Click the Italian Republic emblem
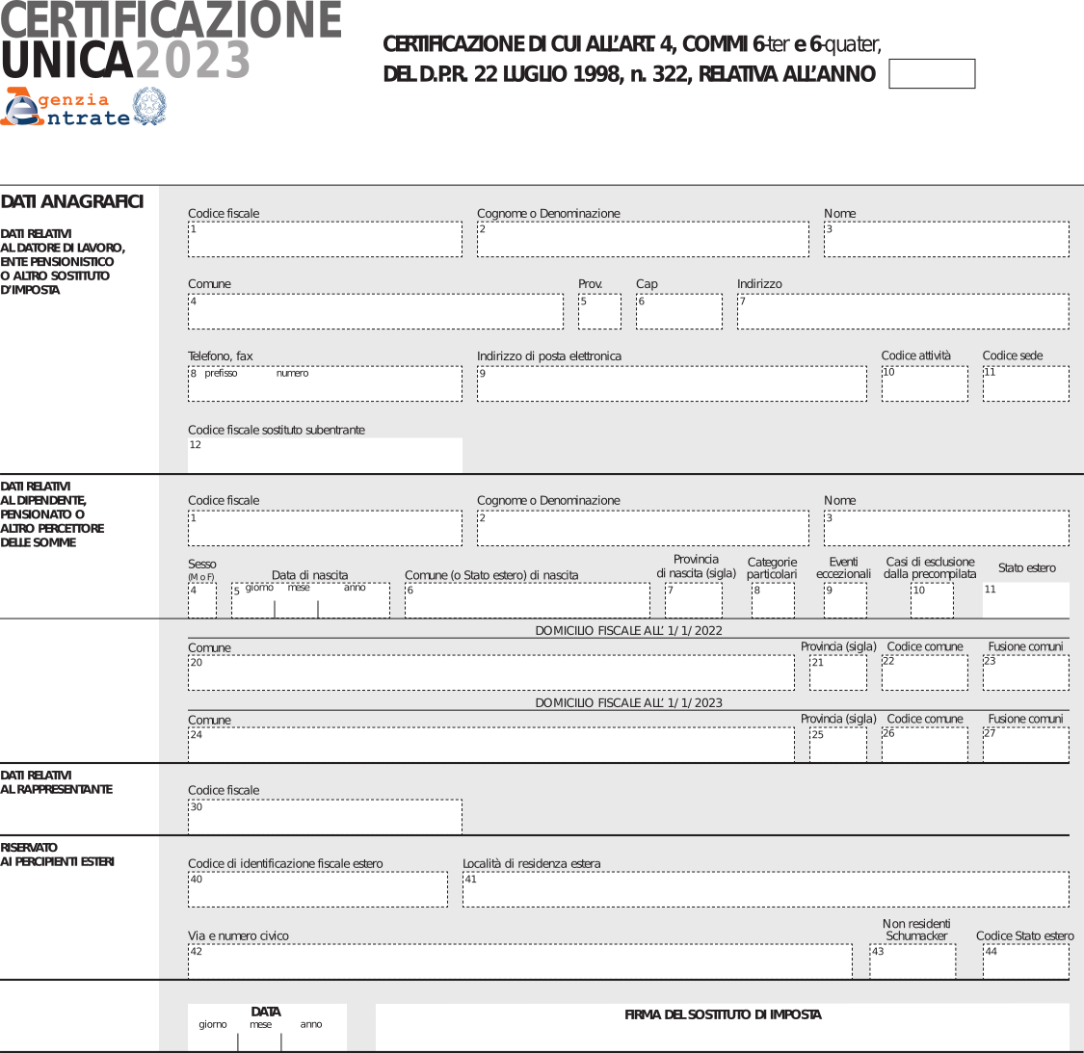 pos(149,107)
